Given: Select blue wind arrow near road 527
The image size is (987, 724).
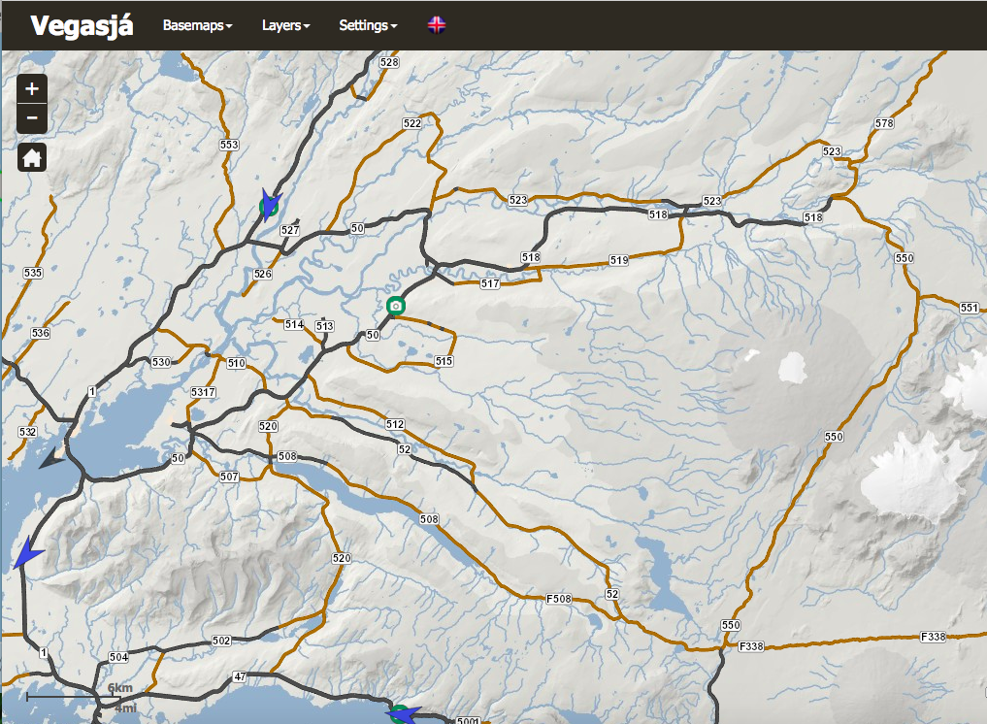Looking at the screenshot, I should [271, 204].
